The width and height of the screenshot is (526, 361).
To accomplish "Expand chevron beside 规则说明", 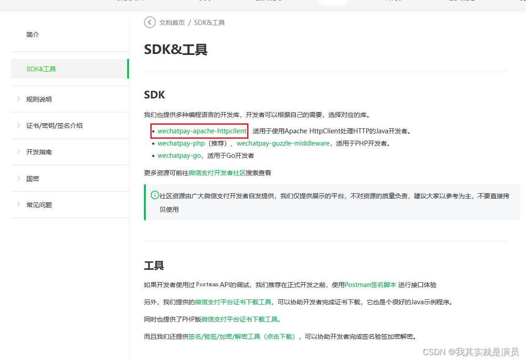I will click(x=19, y=99).
